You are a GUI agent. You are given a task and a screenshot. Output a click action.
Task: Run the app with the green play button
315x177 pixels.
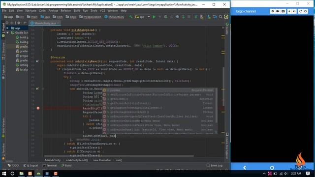point(154,17)
